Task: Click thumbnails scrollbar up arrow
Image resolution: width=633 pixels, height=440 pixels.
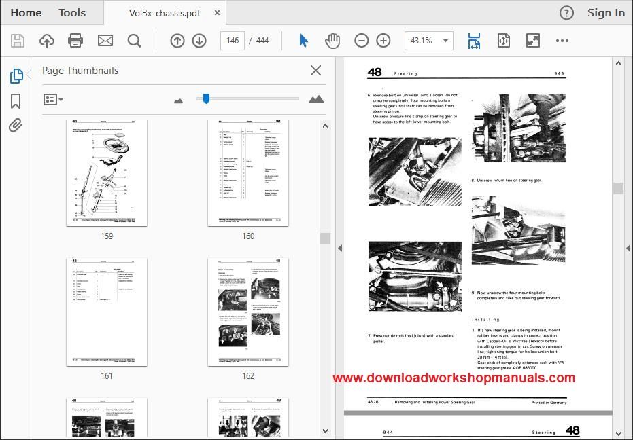Action: pyautogui.click(x=326, y=126)
